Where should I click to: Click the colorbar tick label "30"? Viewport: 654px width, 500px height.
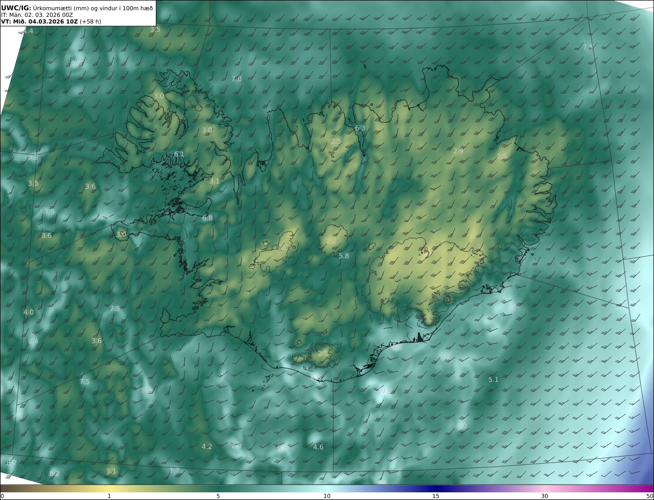click(x=545, y=496)
